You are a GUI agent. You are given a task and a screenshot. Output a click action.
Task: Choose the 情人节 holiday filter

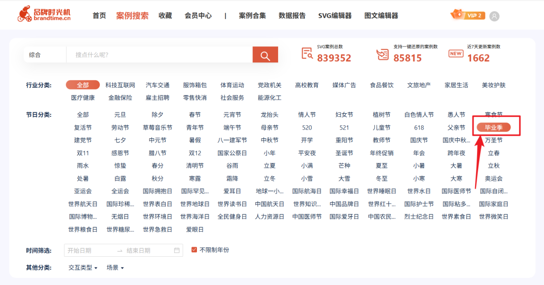(307, 115)
